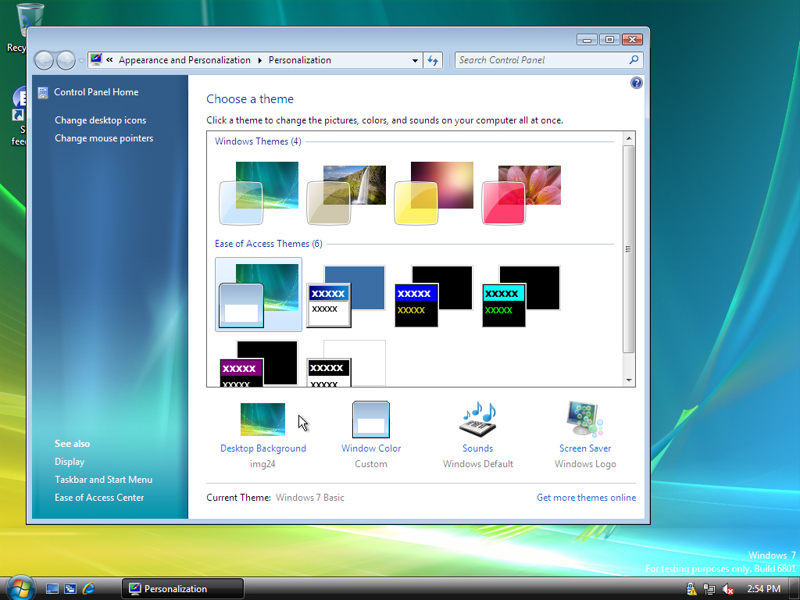Select high contrast theme with blue title, yellow text
Viewport: 800px width, 600px height.
(434, 295)
